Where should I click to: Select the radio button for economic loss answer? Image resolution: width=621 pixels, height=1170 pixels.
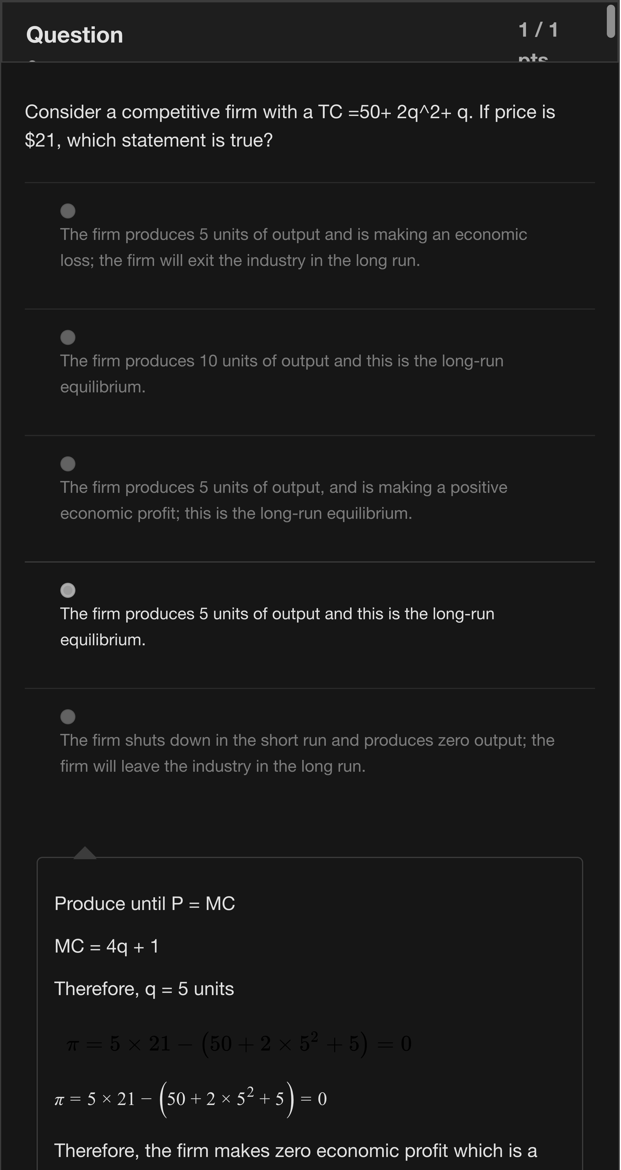(x=68, y=211)
